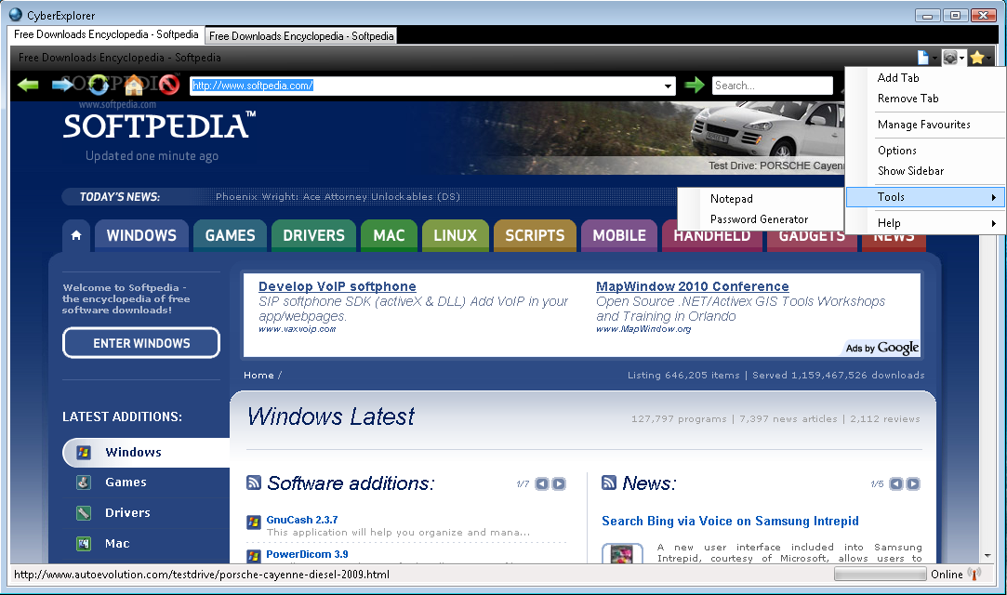
Task: Switch to the first Softpedia browser tab
Action: (107, 34)
